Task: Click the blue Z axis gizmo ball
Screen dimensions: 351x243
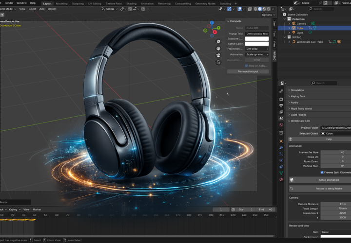Action: (x=212, y=22)
